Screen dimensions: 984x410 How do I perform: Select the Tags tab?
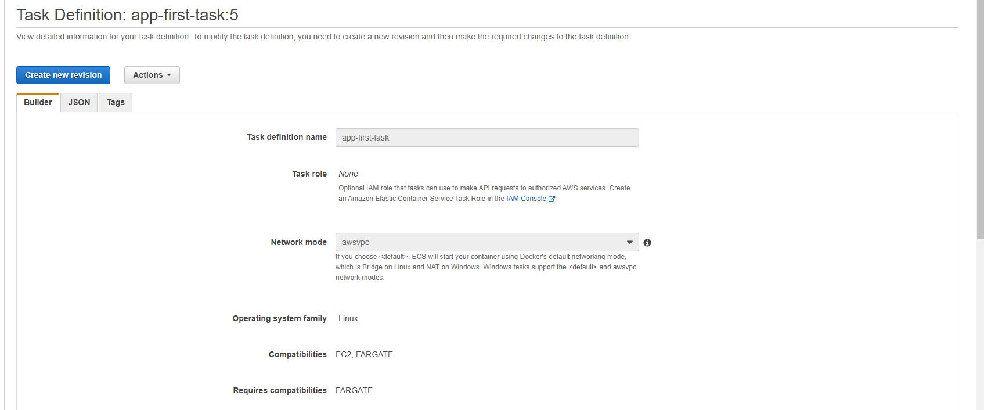coord(116,102)
